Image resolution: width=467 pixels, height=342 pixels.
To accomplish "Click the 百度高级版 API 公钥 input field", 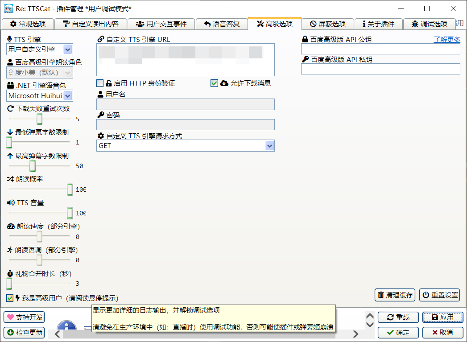I will 380,49.
